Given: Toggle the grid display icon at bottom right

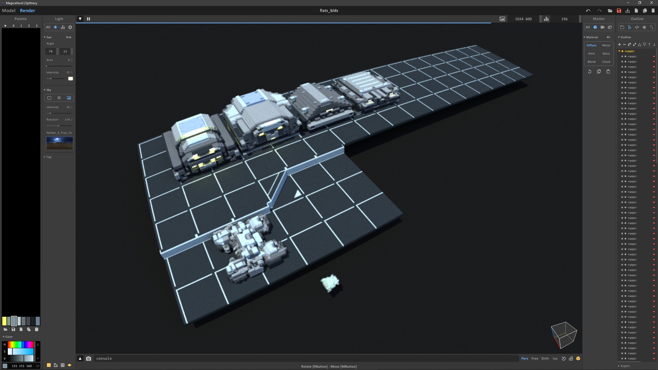Looking at the screenshot, I should pos(571,358).
